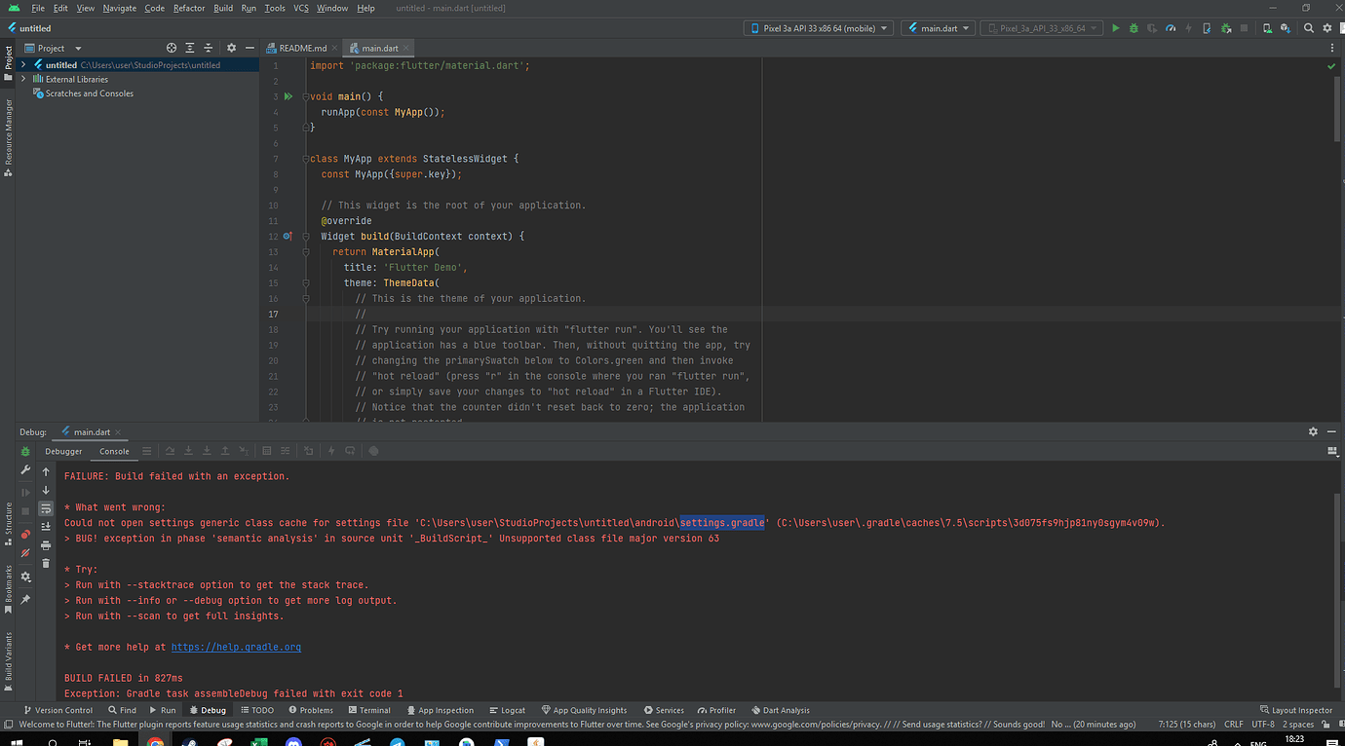Click the print console output icon

click(x=46, y=545)
